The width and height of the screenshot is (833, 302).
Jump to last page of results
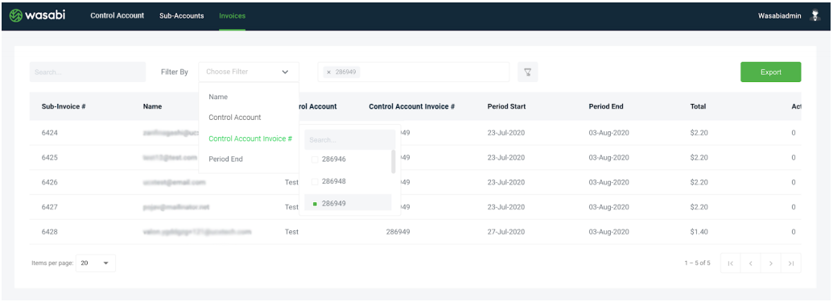pyautogui.click(x=791, y=263)
